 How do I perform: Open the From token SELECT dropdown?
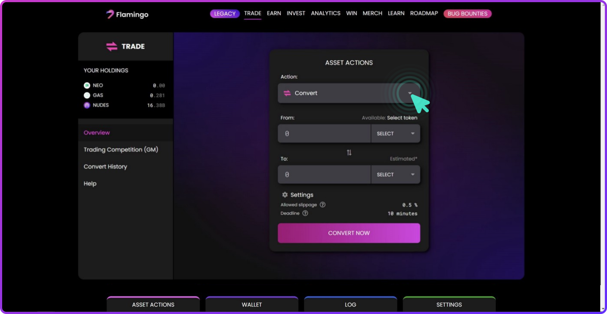click(396, 133)
